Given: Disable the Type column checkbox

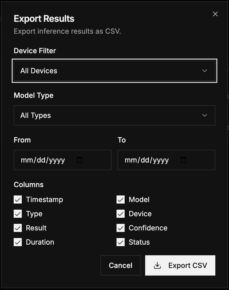Looking at the screenshot, I should 17,214.
